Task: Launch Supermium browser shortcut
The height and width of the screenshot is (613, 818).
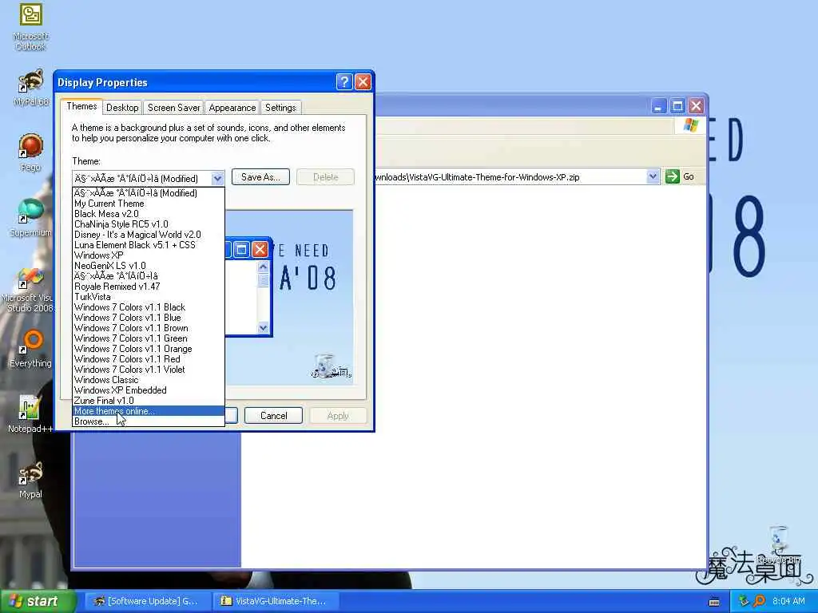Action: [31, 217]
